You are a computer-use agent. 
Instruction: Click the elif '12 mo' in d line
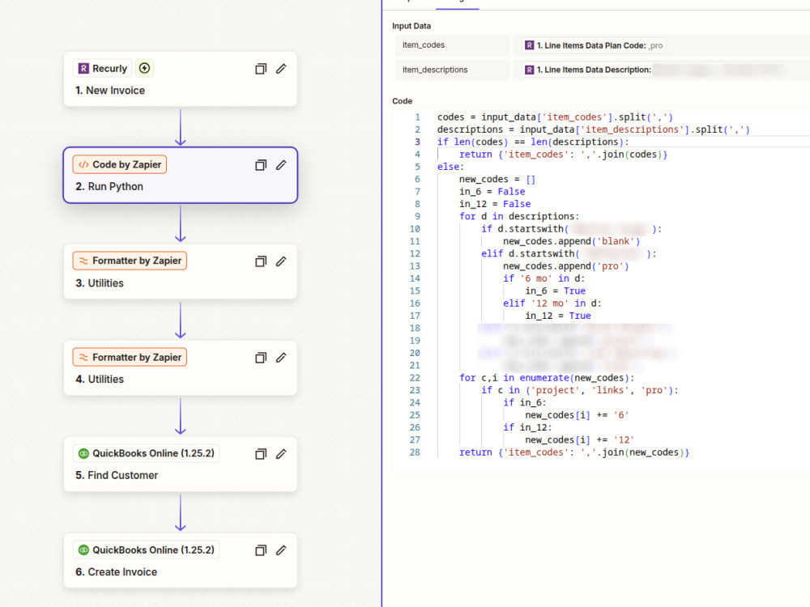pos(552,303)
